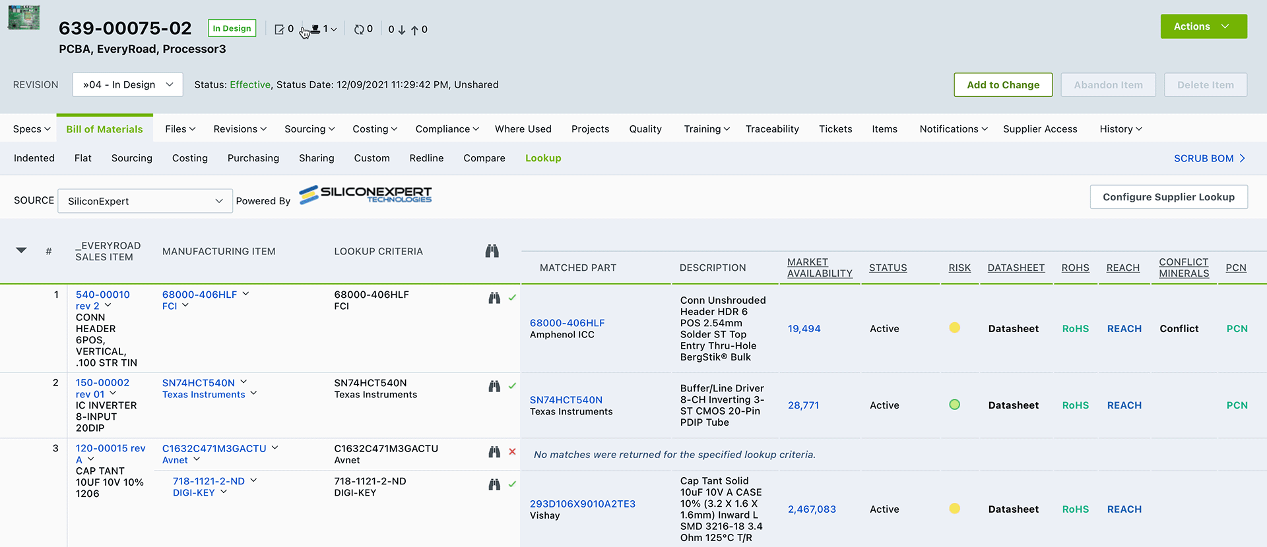1267x547 pixels.
Task: Open matched part 293D106X9010A2TE3
Action: tap(583, 504)
